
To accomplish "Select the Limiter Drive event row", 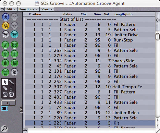I will 90,35.
